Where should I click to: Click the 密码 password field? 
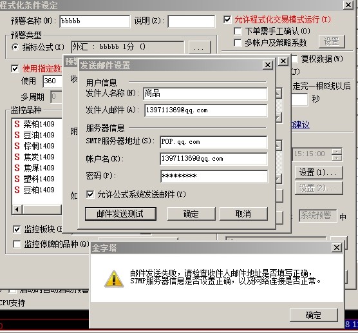point(214,176)
